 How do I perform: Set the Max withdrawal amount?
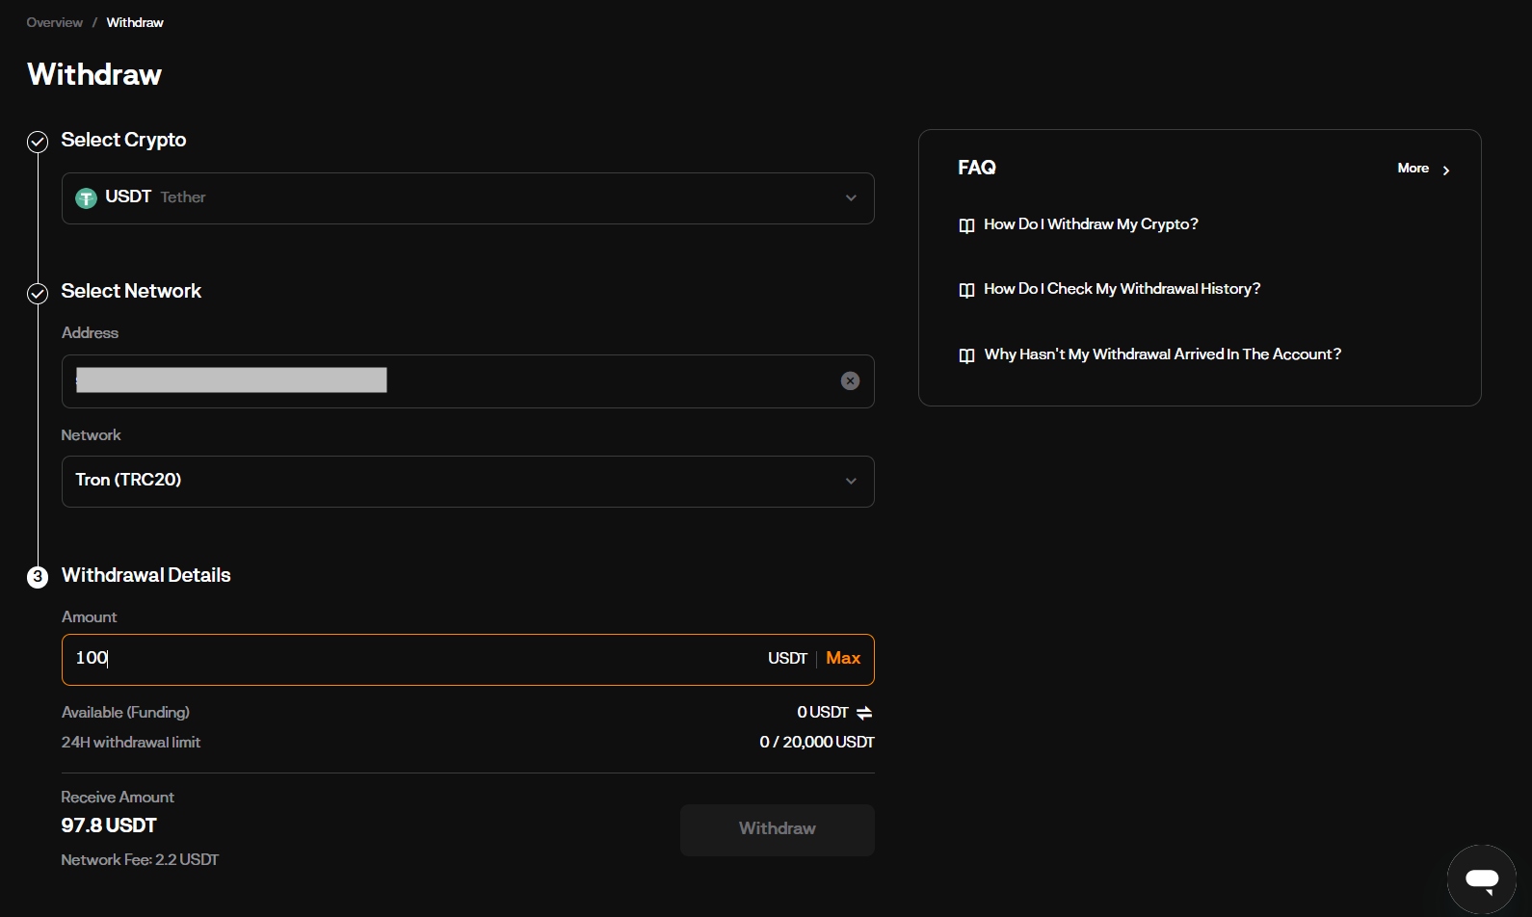843,658
